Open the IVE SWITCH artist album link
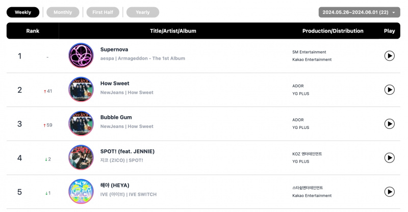The image size is (408, 212). click(x=129, y=194)
